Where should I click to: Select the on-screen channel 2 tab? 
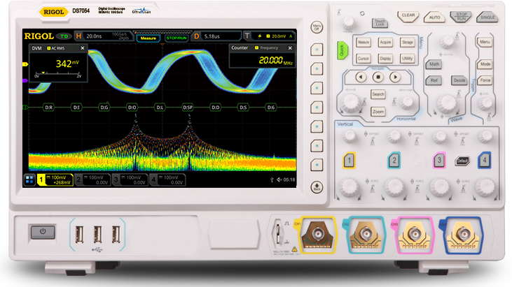(x=92, y=180)
